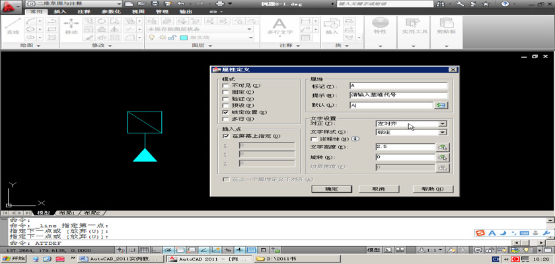Screen dimensions: 555x264
Task: Click the 插入 block insert tool in ribbon
Action: [332, 26]
